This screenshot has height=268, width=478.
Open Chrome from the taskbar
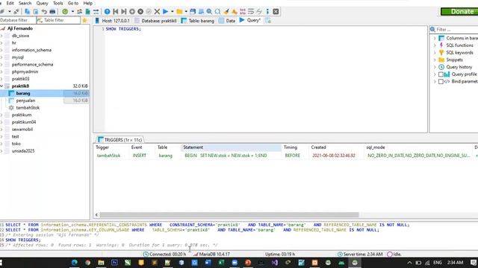[x=88, y=263]
